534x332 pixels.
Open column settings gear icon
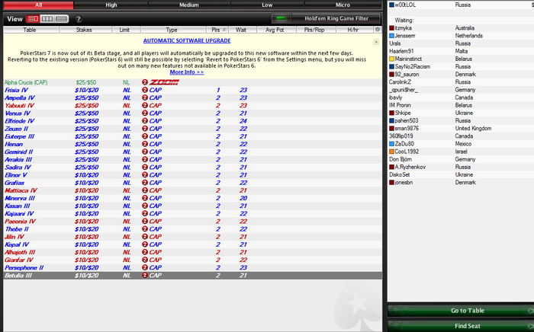378,30
